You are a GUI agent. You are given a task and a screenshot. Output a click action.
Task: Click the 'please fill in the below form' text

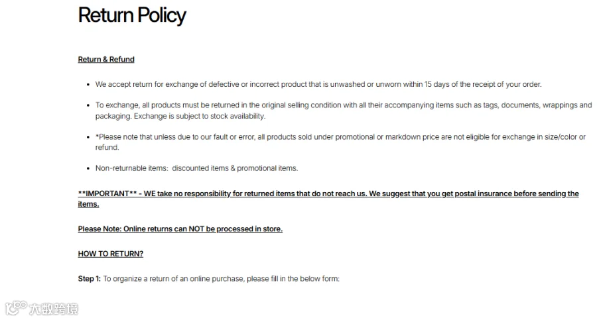[x=293, y=279]
